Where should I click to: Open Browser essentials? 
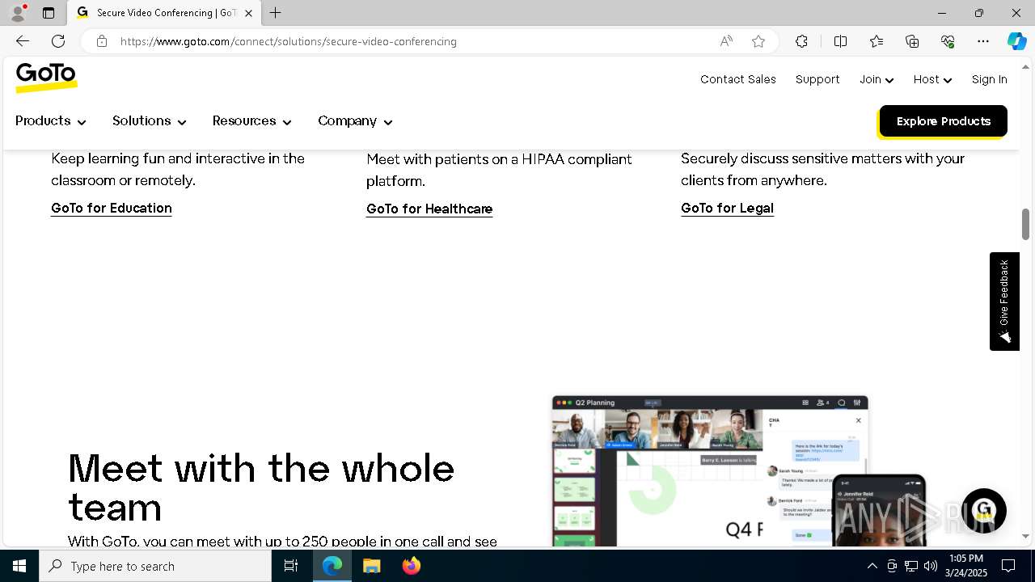(948, 41)
